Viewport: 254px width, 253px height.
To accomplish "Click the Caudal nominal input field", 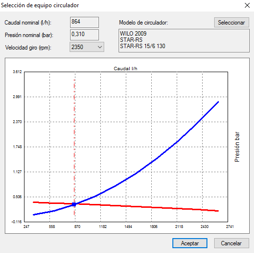I will click(x=85, y=22).
